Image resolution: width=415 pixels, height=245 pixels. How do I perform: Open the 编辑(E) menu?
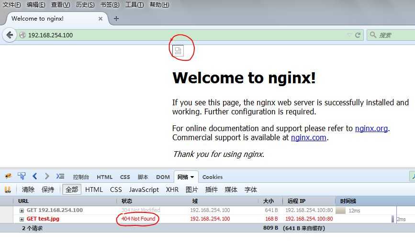pos(36,4)
